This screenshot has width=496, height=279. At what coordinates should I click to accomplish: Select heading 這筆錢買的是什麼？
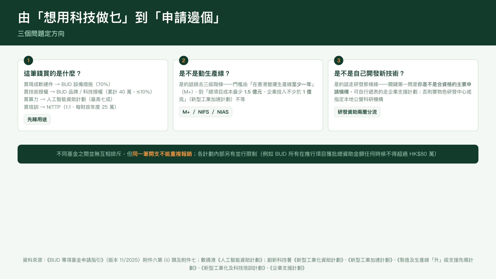[x=53, y=74]
